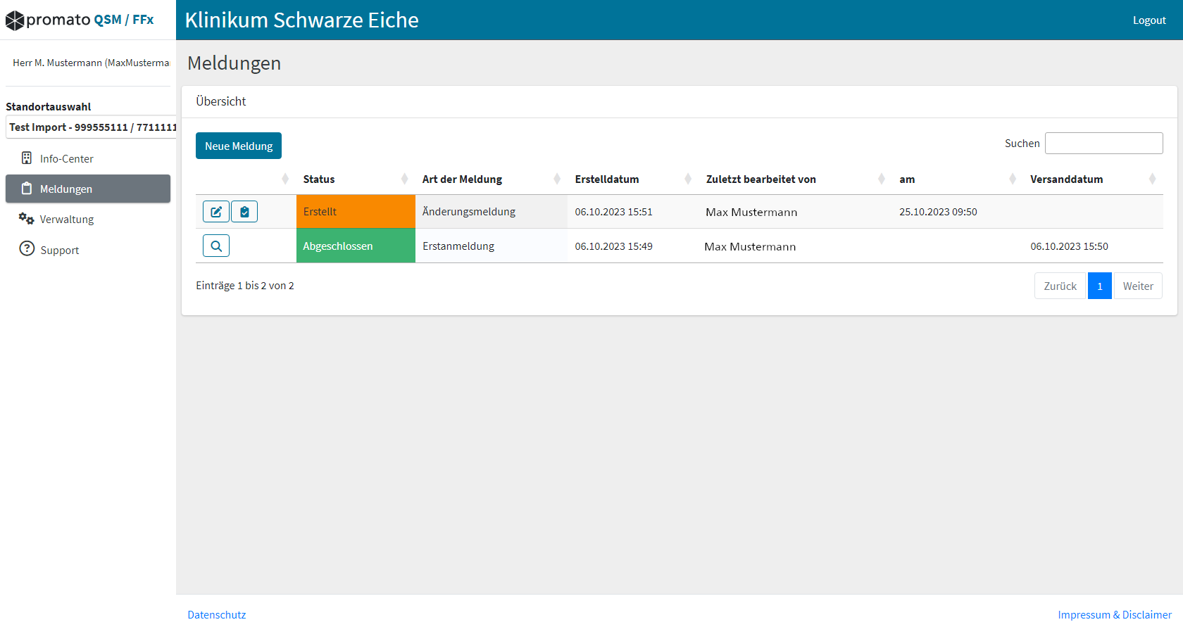Click Versanddatum 06.10.2023 15:50 cell
1183x634 pixels.
pos(1069,246)
